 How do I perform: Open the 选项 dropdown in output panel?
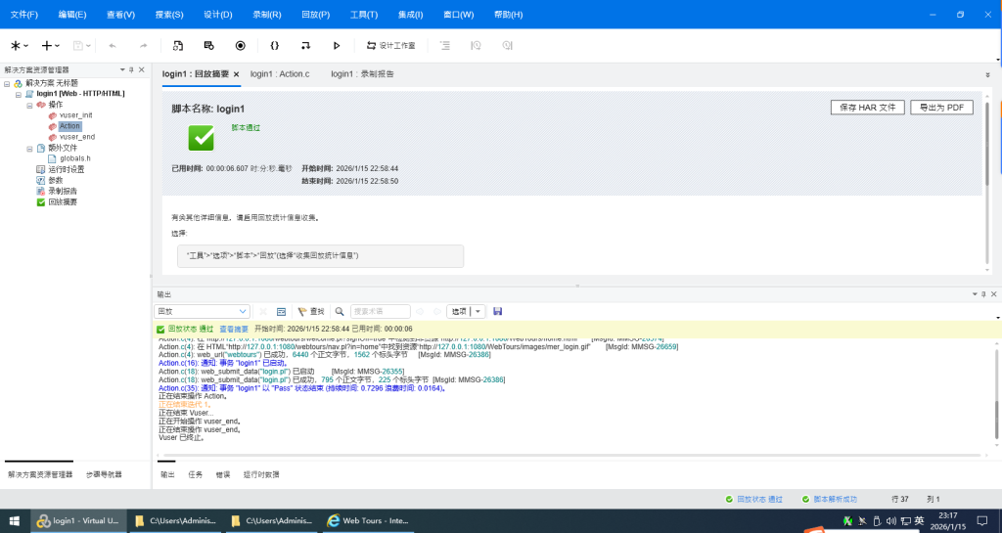pyautogui.click(x=466, y=311)
